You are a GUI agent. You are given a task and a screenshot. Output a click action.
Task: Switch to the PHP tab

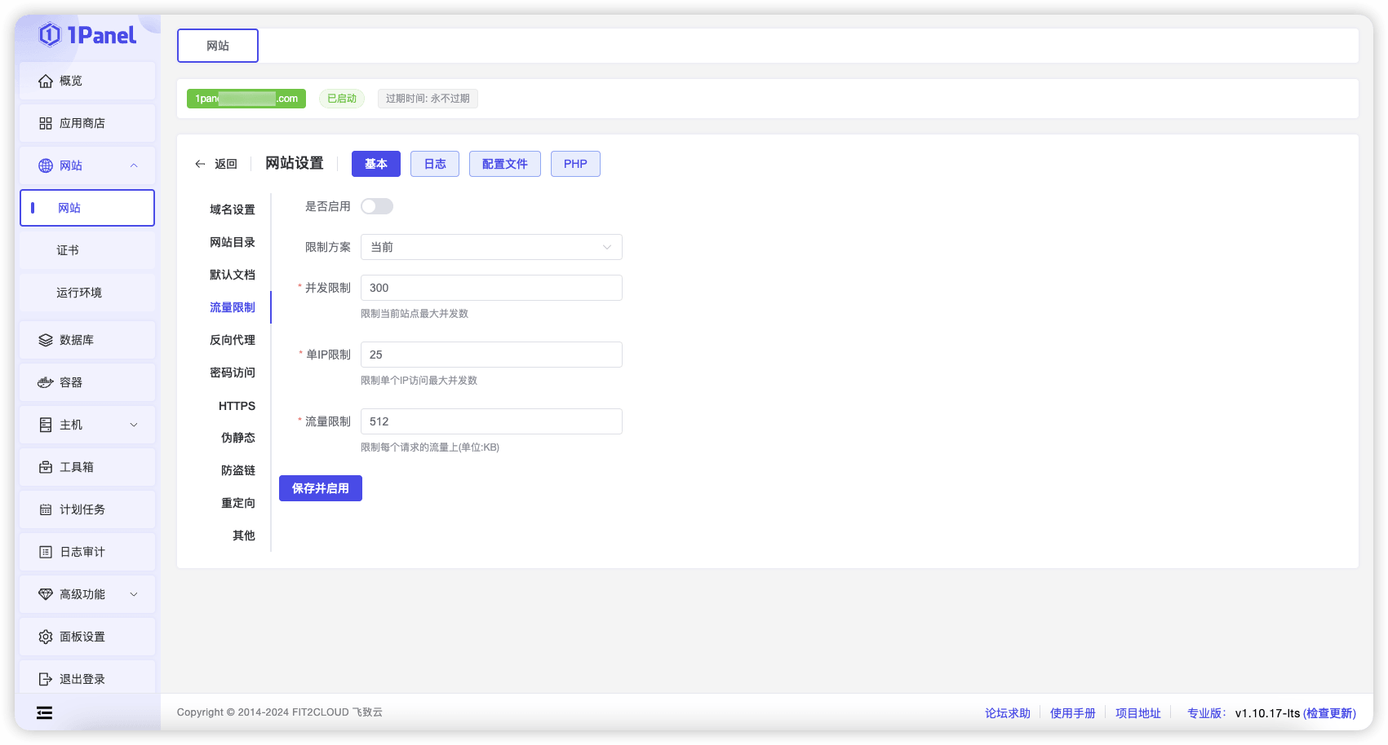pyautogui.click(x=575, y=164)
